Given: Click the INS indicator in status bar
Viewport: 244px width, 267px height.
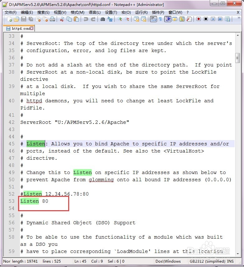Looking at the screenshot, I should tap(230, 261).
